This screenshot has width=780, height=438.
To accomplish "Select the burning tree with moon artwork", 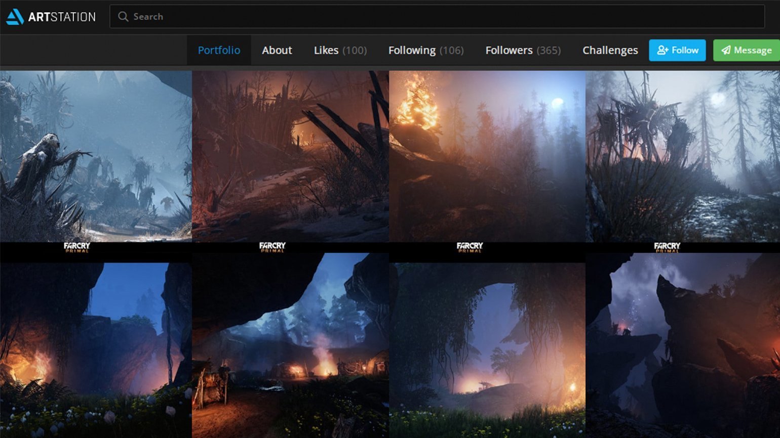I will coord(487,156).
